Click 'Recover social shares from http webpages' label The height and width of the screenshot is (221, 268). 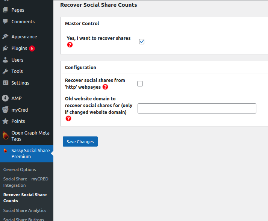tap(95, 83)
